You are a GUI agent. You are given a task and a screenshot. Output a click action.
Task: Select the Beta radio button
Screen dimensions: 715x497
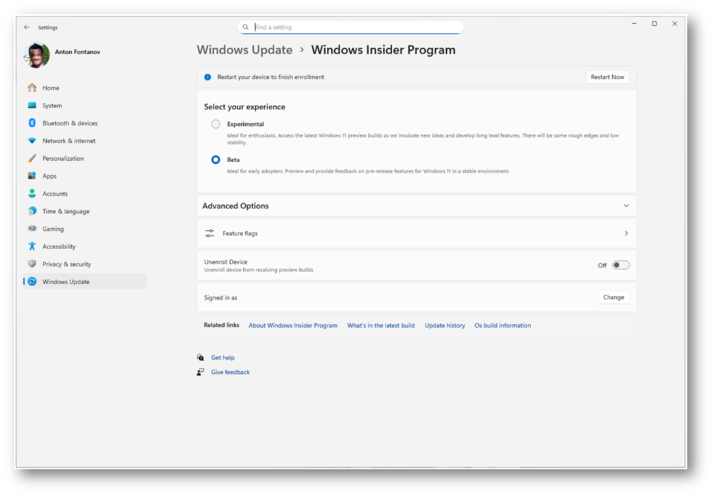[x=215, y=160]
